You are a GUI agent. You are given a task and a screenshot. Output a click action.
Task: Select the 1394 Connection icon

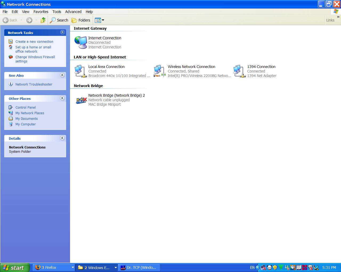coord(239,71)
